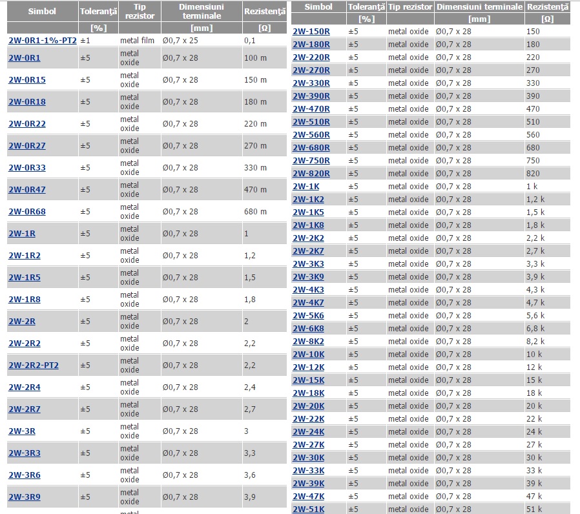The image size is (580, 514).
Task: Click the 2W-2K7 link
Action: (309, 251)
